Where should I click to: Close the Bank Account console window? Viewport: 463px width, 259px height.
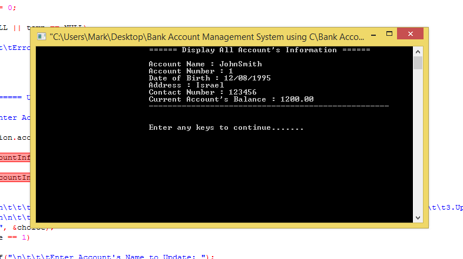[410, 33]
